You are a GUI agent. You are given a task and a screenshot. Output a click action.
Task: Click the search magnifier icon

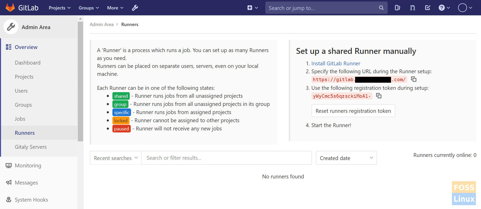tap(381, 8)
